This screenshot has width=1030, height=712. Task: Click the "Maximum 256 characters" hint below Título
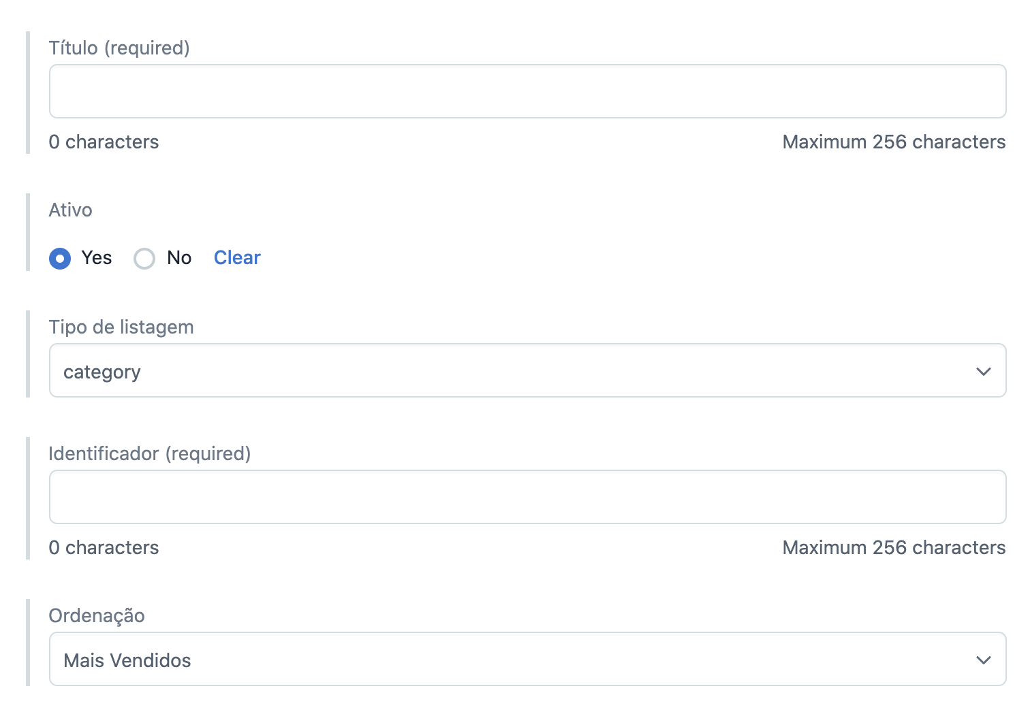click(894, 142)
